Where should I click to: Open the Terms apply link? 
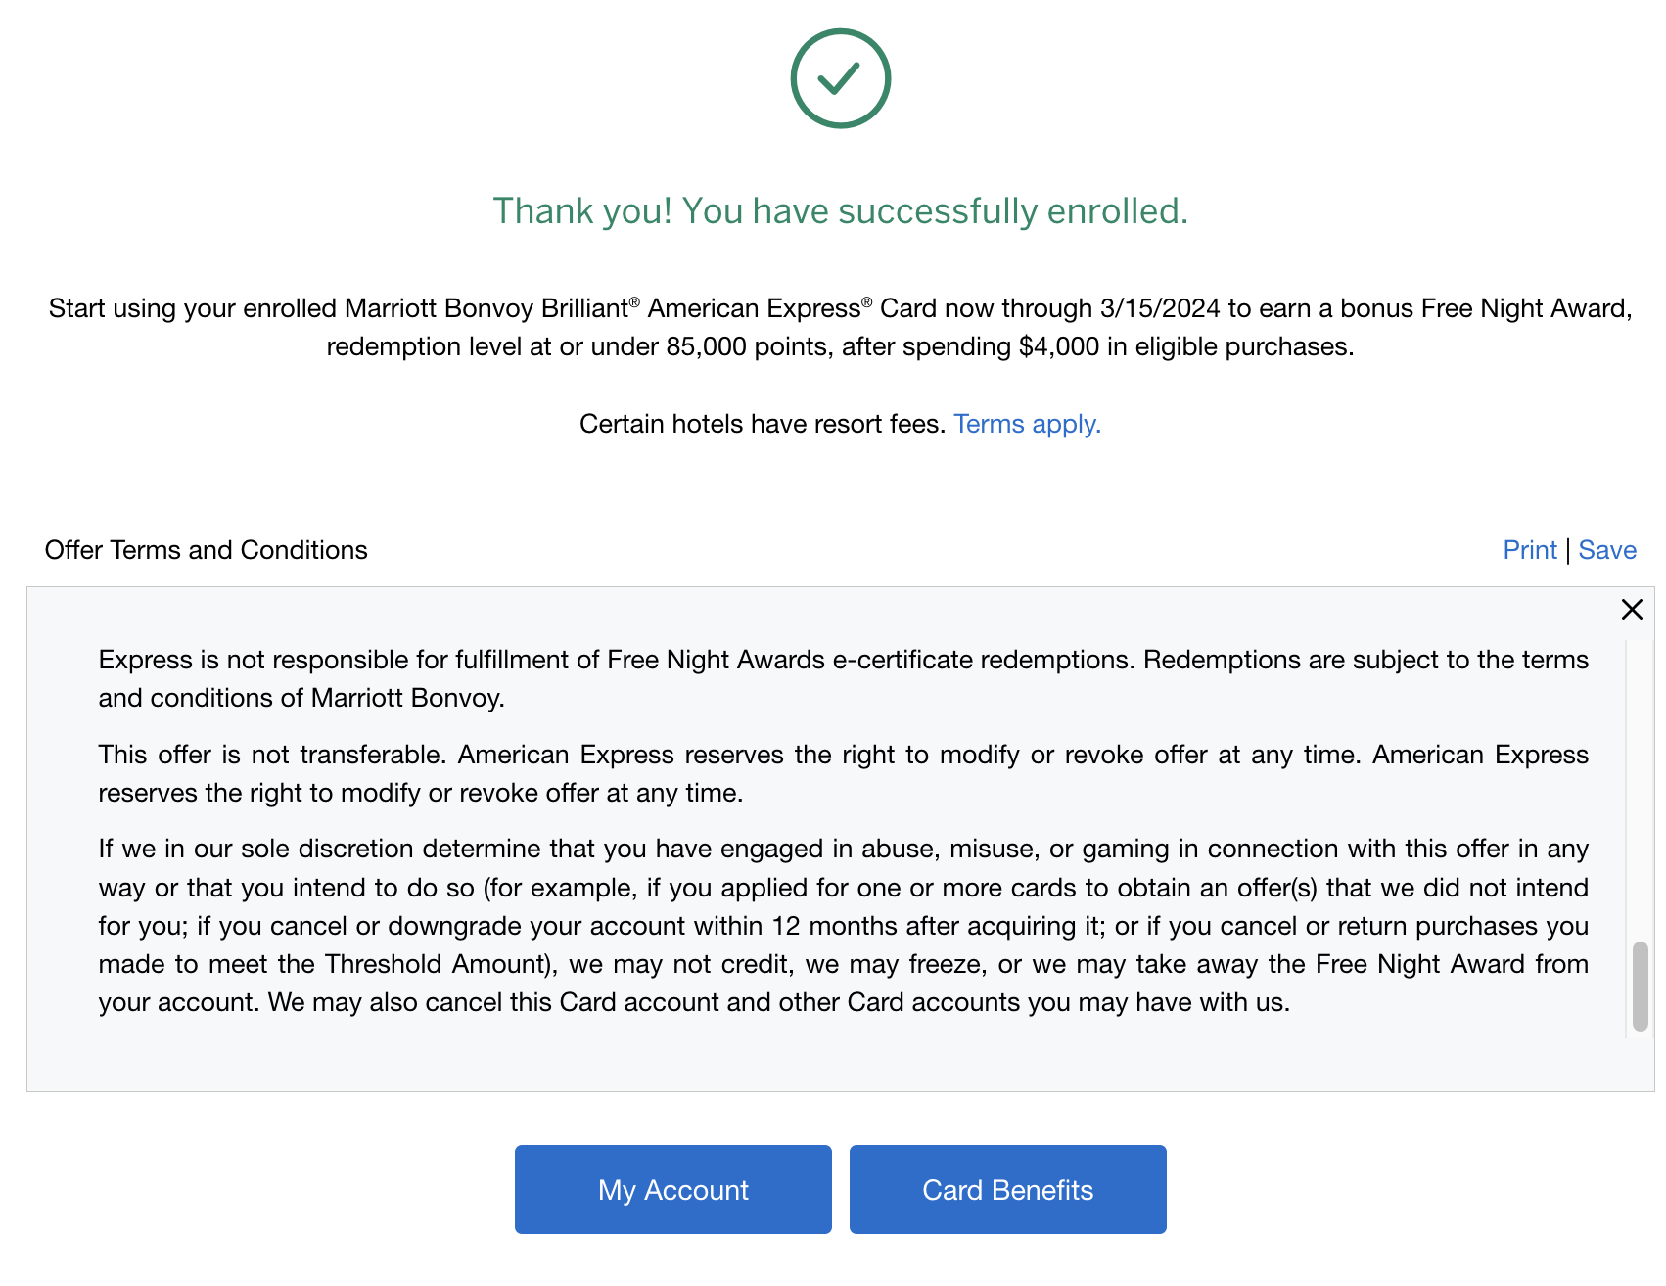point(1027,424)
